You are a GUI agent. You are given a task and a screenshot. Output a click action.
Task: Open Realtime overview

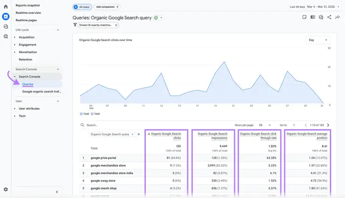pyautogui.click(x=29, y=13)
